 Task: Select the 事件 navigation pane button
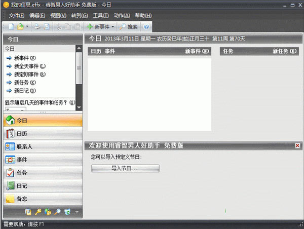click(43, 160)
